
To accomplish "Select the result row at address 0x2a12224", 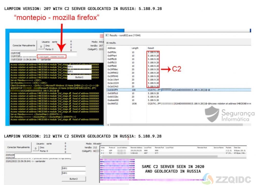I will [x=179, y=83].
